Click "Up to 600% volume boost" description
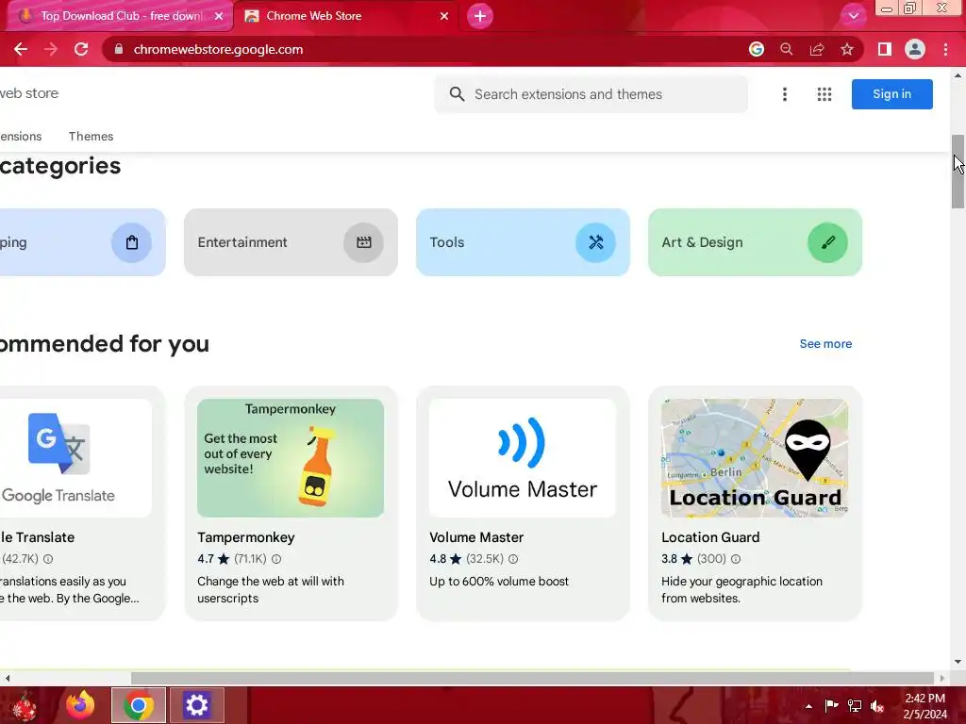The width and height of the screenshot is (966, 724). 499,581
